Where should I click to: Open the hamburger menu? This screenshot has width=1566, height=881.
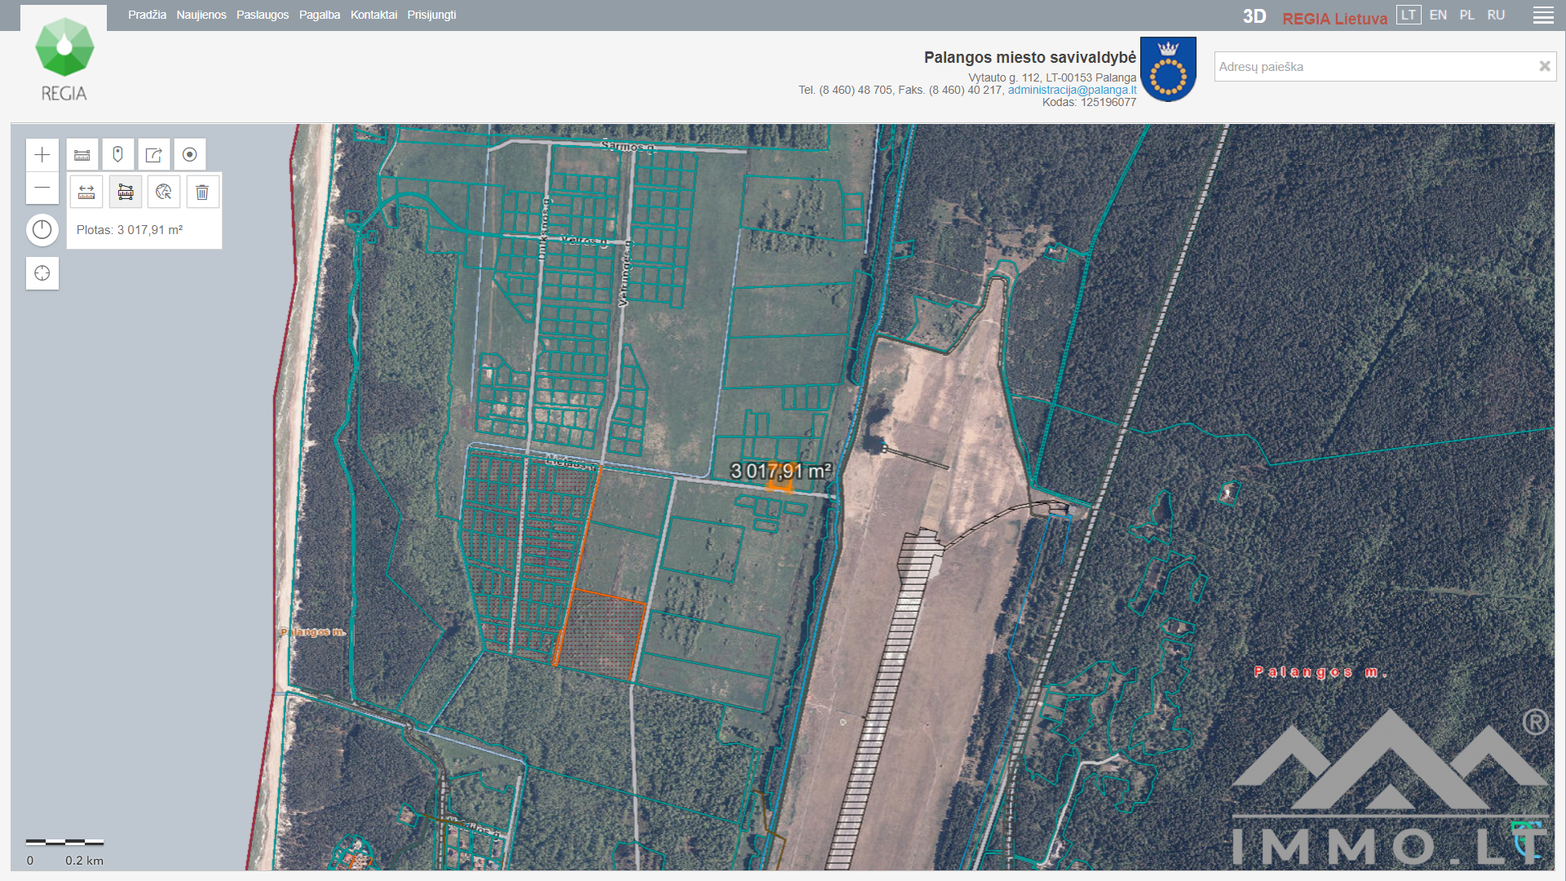1543,15
